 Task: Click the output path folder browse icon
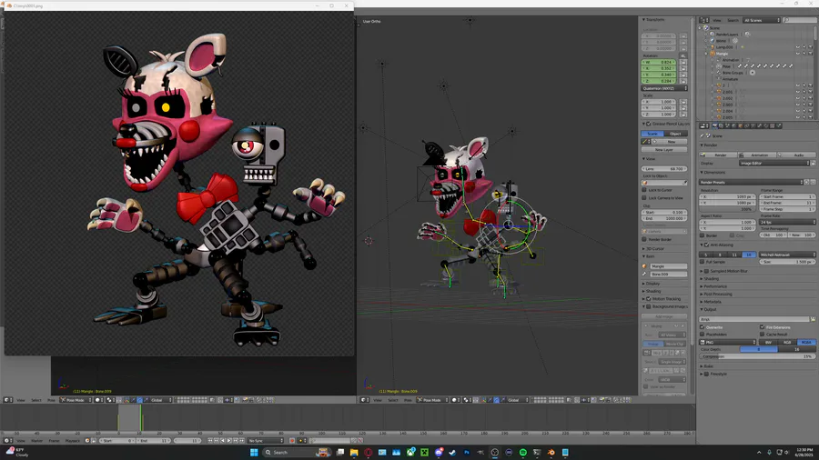813,319
